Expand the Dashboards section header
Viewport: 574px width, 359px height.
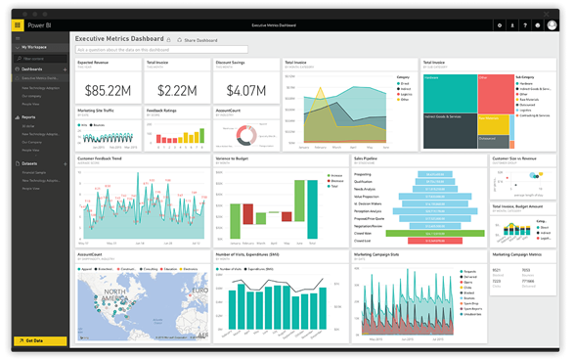point(32,69)
